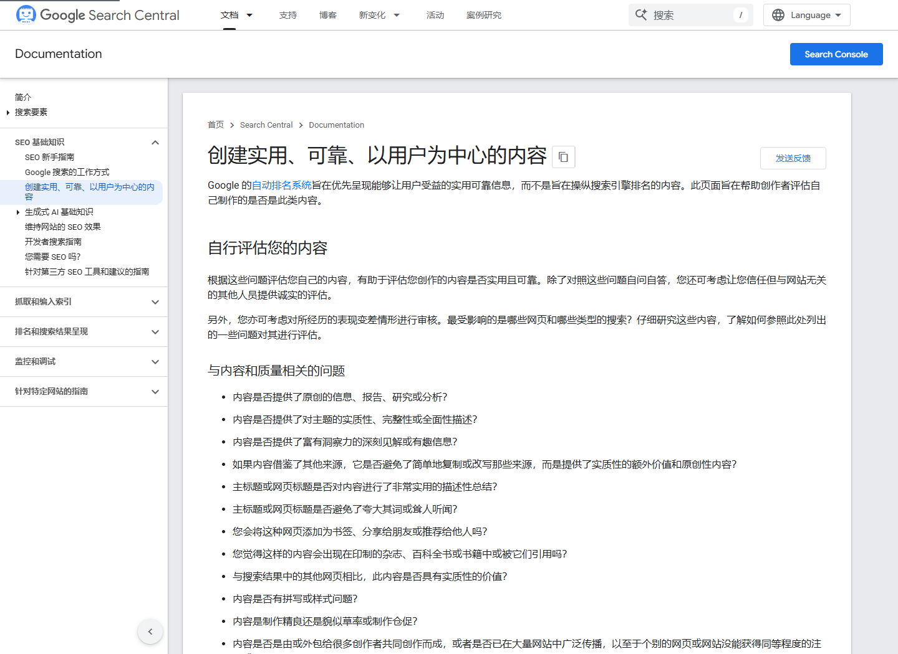Open the Search Central breadcrumb link
898x654 pixels.
[x=266, y=125]
